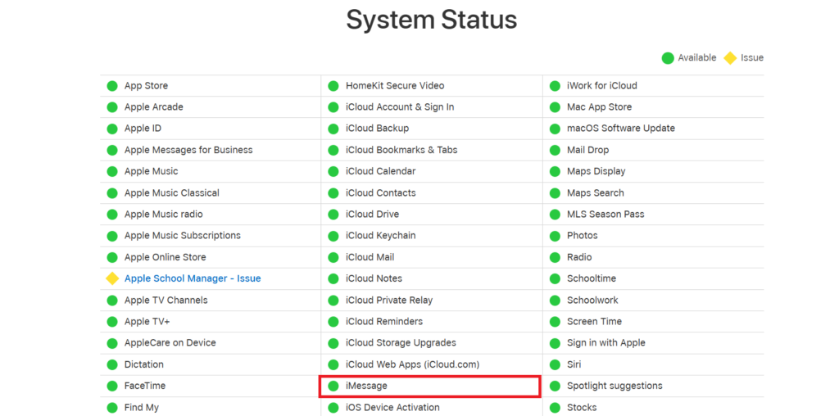Click the System Status heading
Viewport: 839px width, 416px height.
click(431, 20)
